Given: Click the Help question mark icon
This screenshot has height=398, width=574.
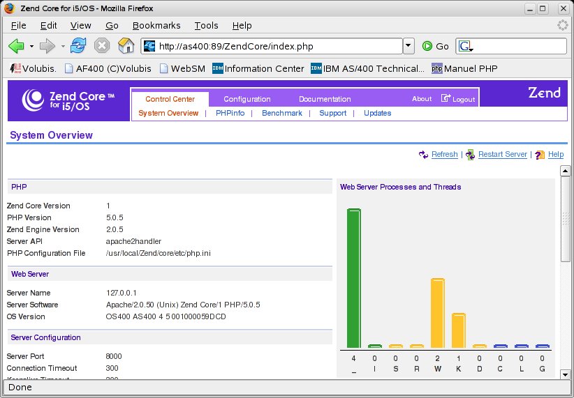Looking at the screenshot, I should [x=540, y=155].
